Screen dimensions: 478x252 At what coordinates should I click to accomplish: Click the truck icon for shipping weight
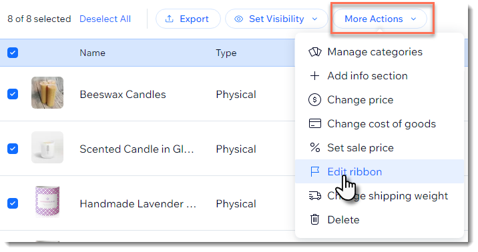315,196
